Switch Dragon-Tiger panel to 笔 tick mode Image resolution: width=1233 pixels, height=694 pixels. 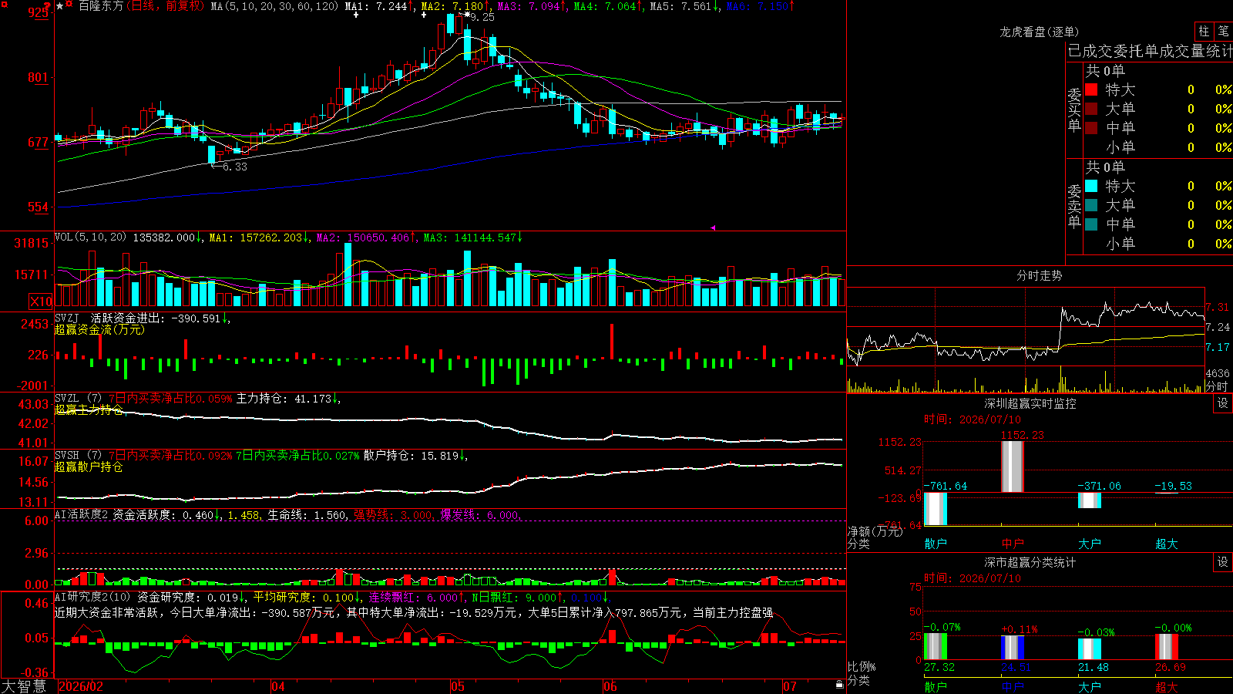1224,32
